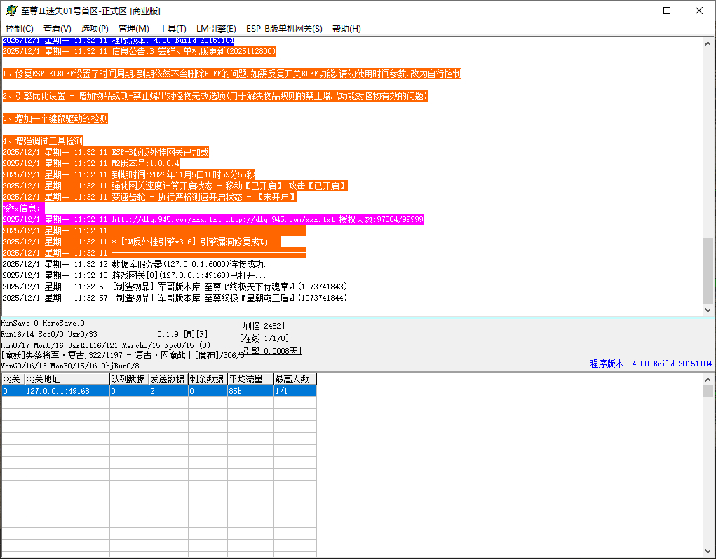The image size is (716, 559).
Task: Click the application icon in the title bar
Action: [11, 11]
